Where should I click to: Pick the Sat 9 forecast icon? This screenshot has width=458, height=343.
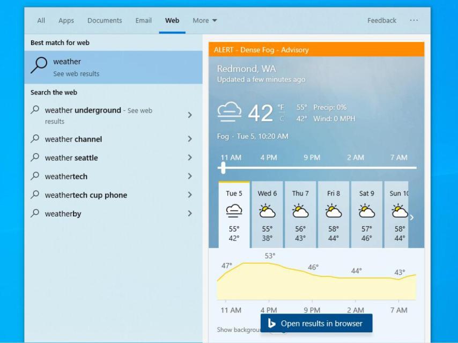tap(367, 211)
